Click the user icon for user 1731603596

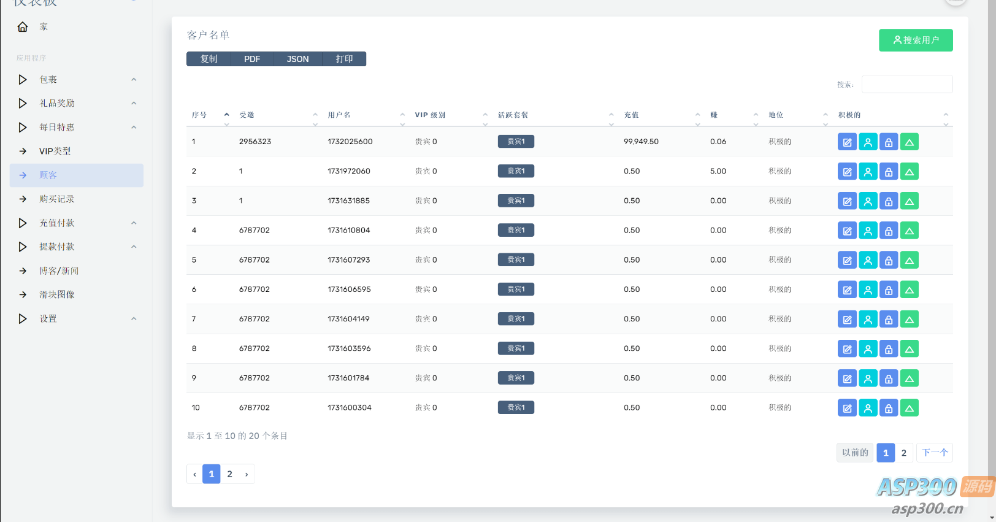coord(868,349)
